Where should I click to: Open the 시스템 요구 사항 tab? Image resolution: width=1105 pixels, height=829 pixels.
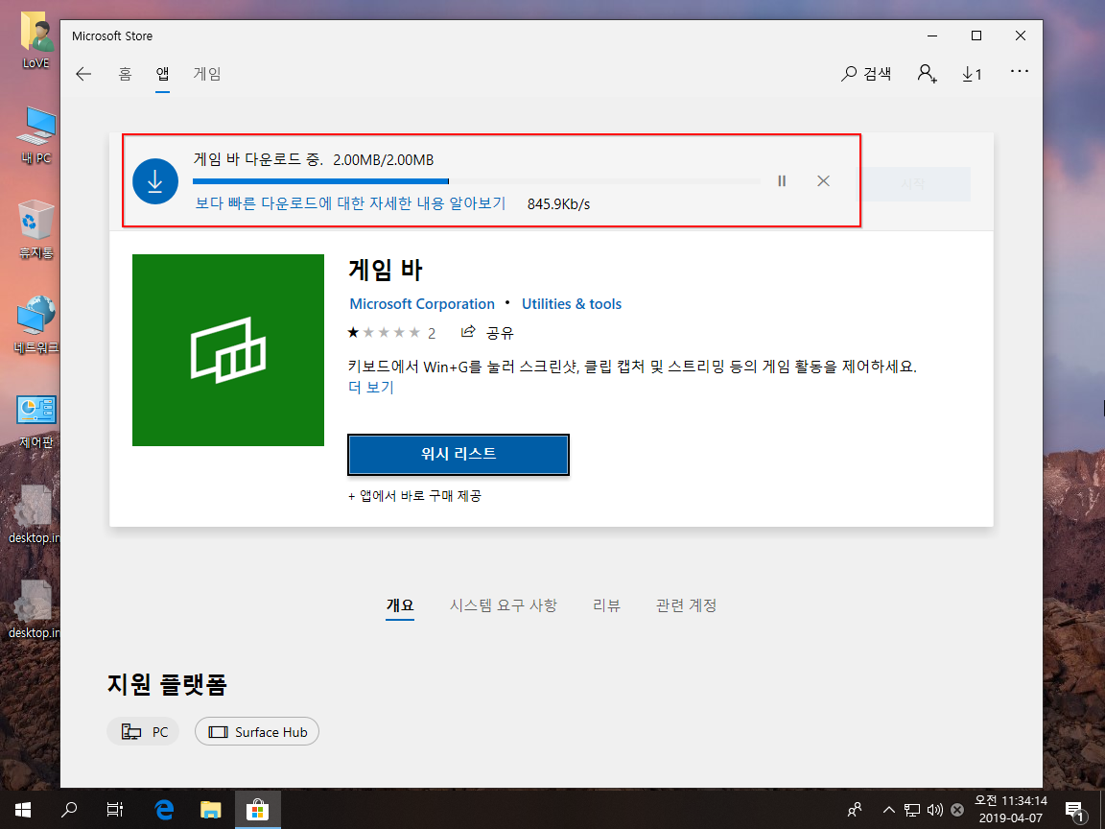click(x=504, y=604)
